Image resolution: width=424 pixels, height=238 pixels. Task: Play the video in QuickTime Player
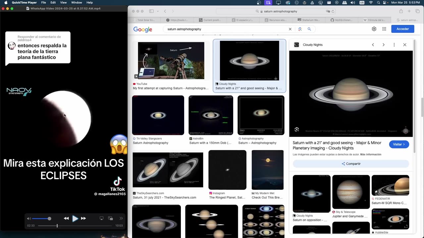coord(75,218)
